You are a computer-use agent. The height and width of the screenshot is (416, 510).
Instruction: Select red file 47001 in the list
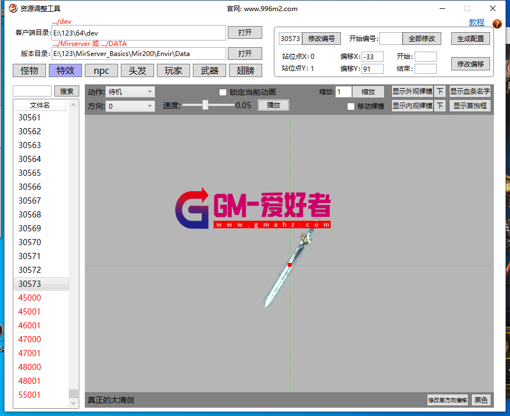41,353
